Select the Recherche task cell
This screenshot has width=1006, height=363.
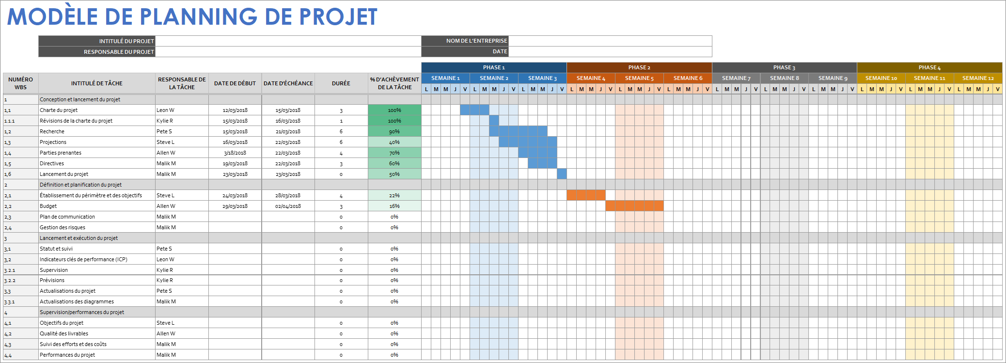(97, 131)
